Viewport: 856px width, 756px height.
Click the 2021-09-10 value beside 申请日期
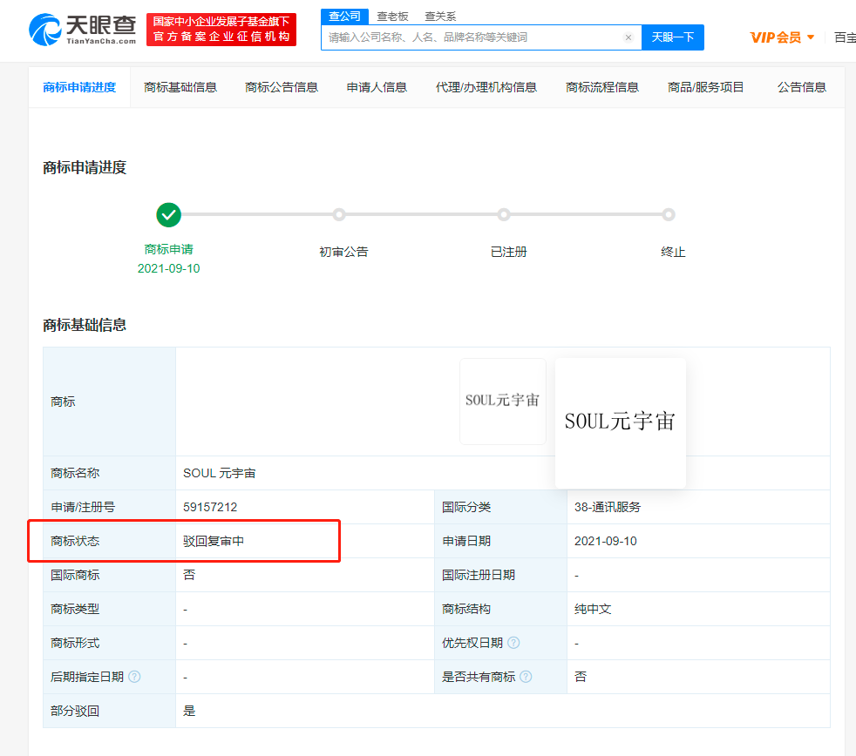click(606, 541)
